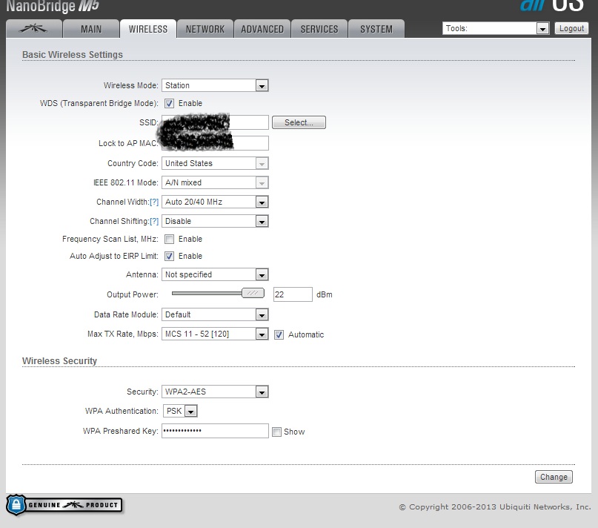Expand the Wireless Mode dropdown
The width and height of the screenshot is (598, 528).
(x=215, y=85)
